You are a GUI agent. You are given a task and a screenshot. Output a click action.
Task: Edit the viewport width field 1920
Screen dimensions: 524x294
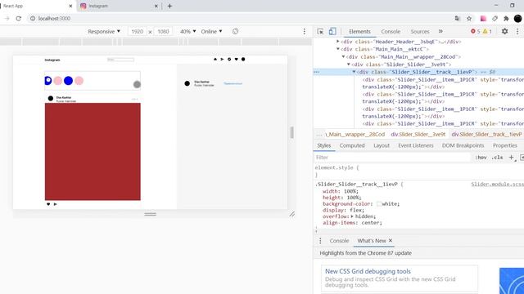pyautogui.click(x=138, y=31)
